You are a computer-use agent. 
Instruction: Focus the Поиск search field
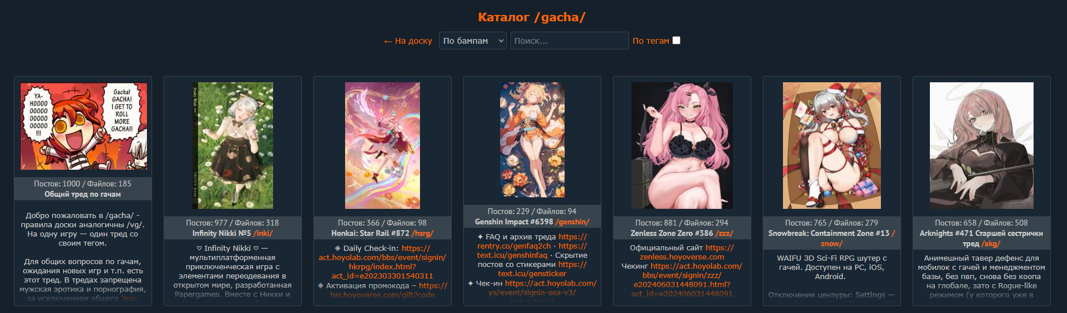(569, 41)
